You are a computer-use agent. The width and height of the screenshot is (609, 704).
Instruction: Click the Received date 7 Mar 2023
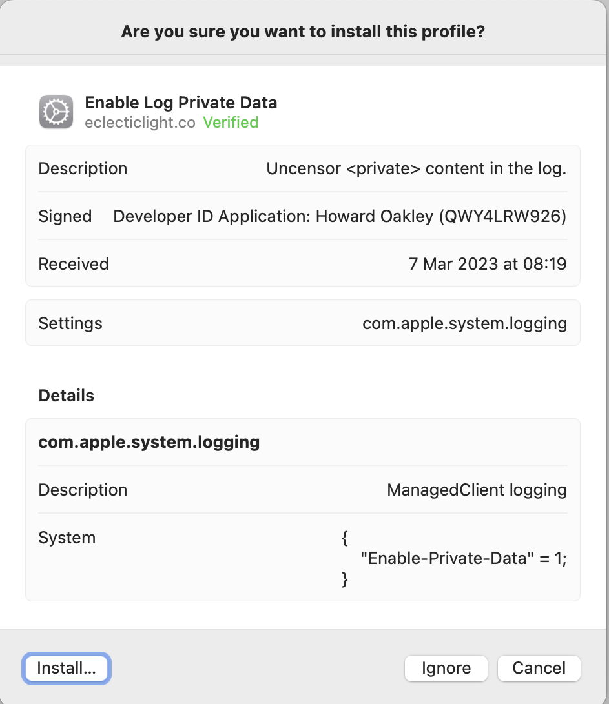(x=488, y=264)
